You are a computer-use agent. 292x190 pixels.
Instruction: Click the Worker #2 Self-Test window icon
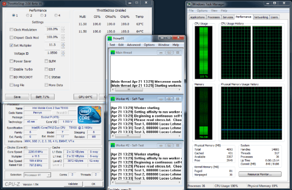(113, 145)
